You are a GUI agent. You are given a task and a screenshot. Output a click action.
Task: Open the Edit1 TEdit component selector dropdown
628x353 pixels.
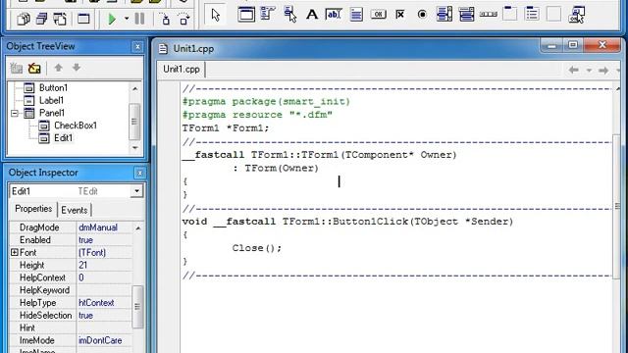pyautogui.click(x=136, y=191)
